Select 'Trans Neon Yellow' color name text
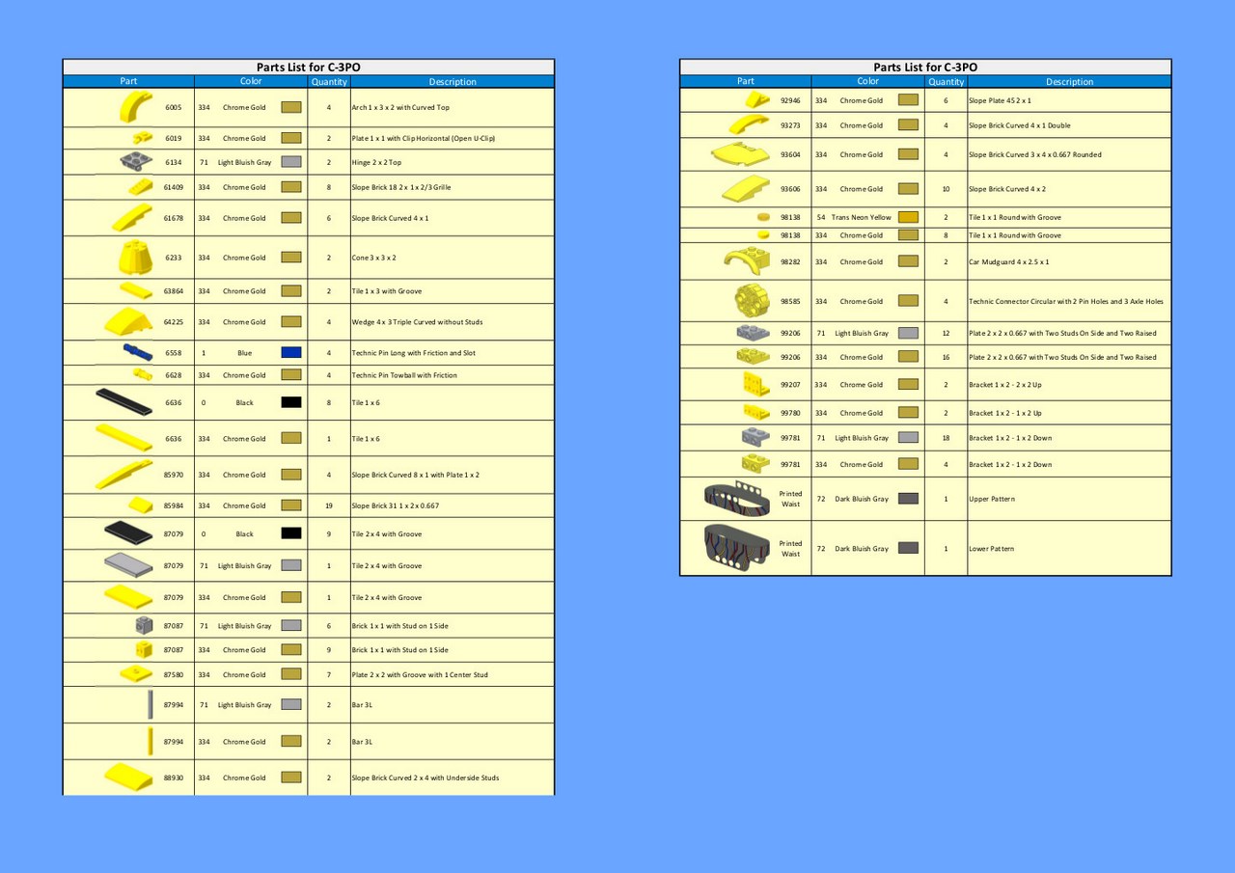The image size is (1235, 873). tap(862, 217)
